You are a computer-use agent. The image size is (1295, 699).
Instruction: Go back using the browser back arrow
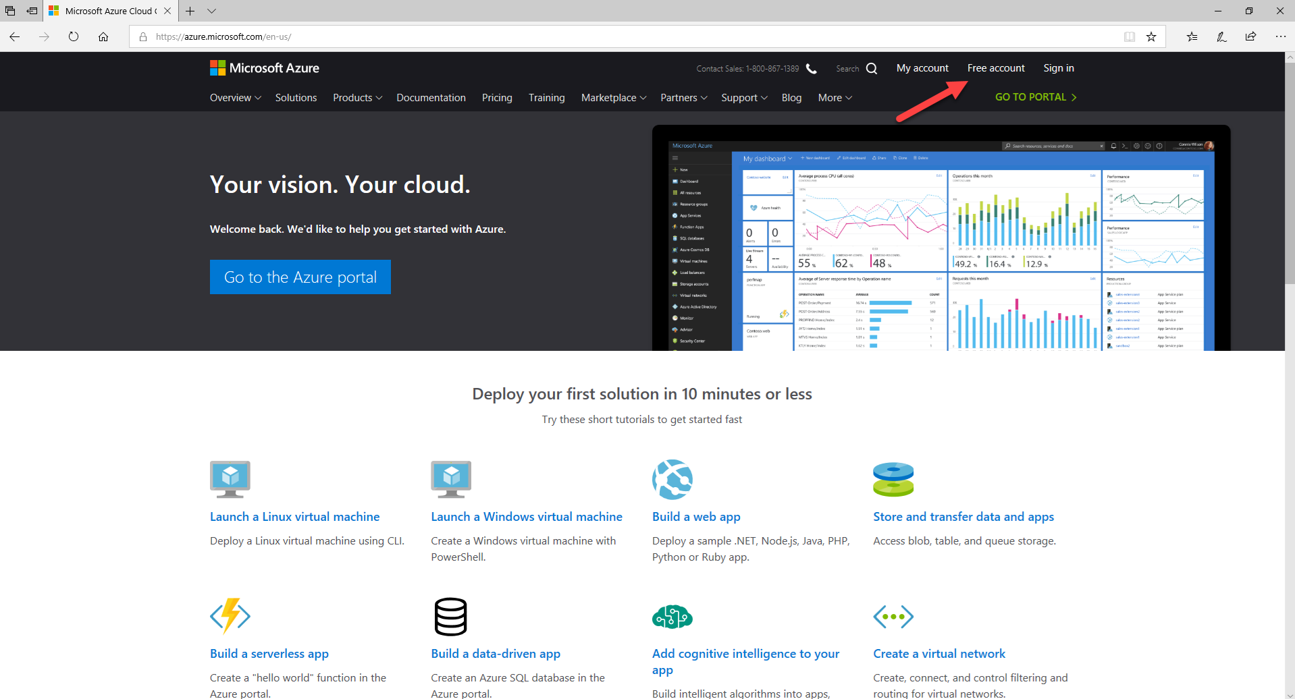(x=15, y=37)
